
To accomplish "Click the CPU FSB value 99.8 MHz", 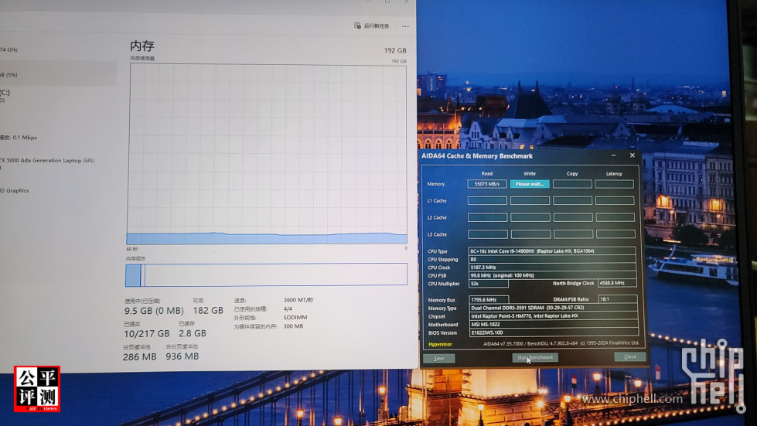I will (x=552, y=275).
